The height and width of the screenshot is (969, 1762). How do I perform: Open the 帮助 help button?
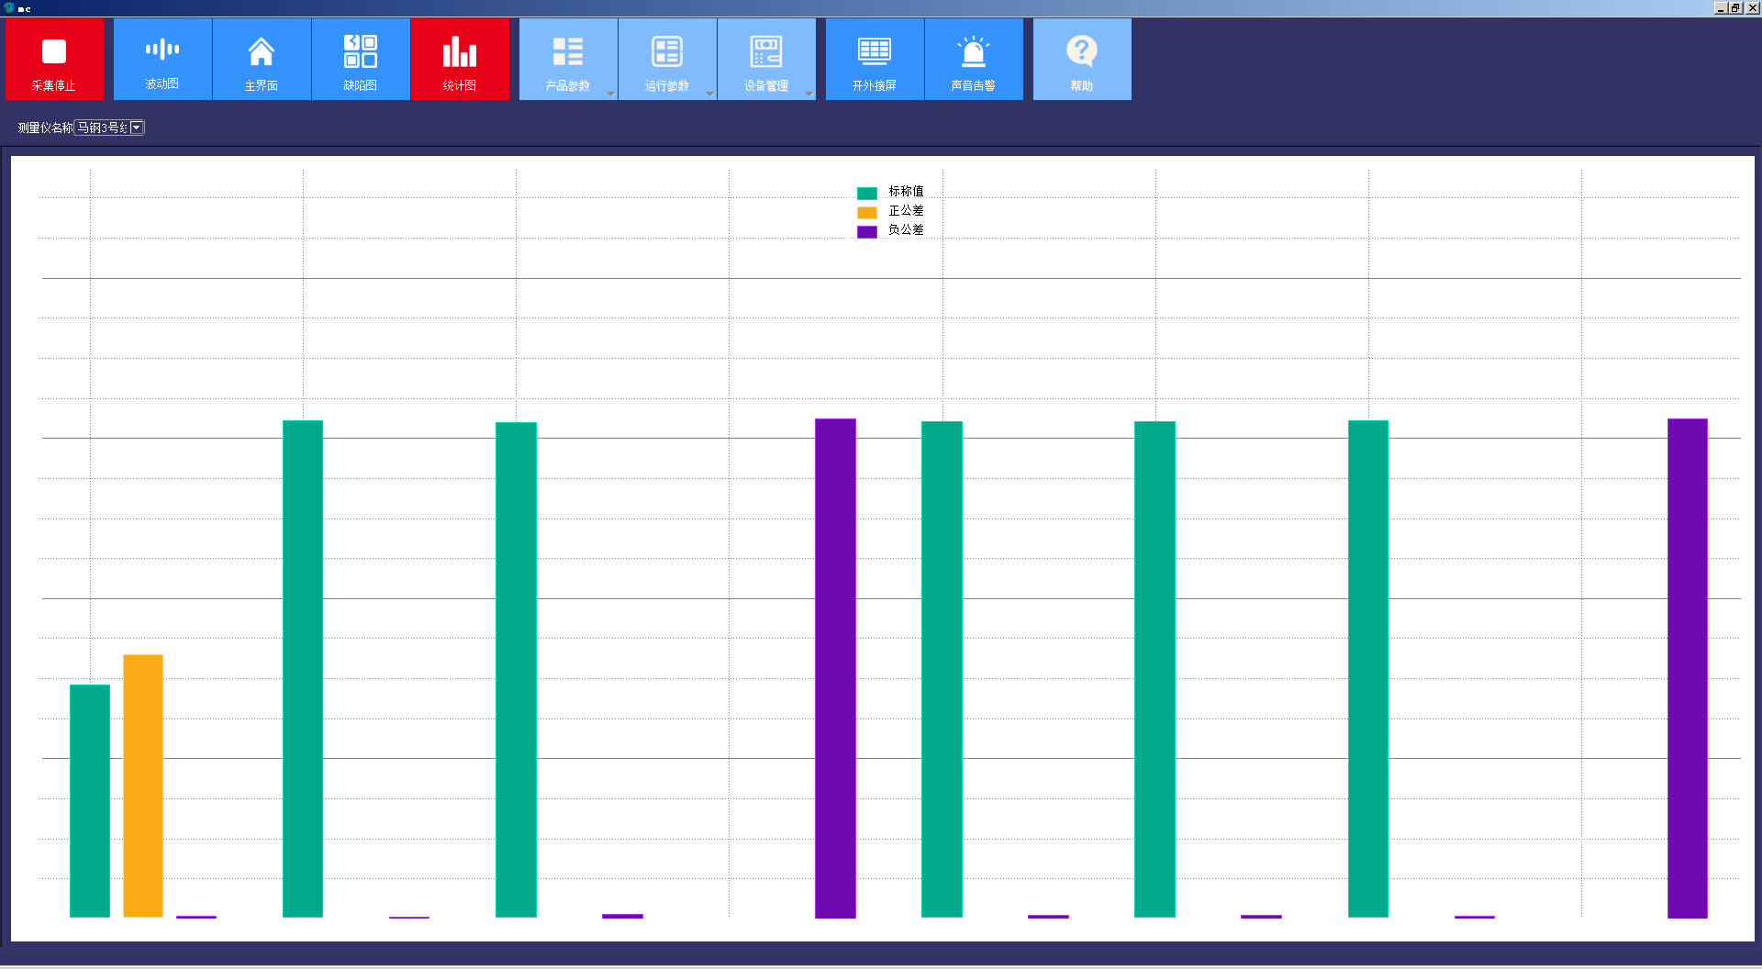click(1082, 60)
